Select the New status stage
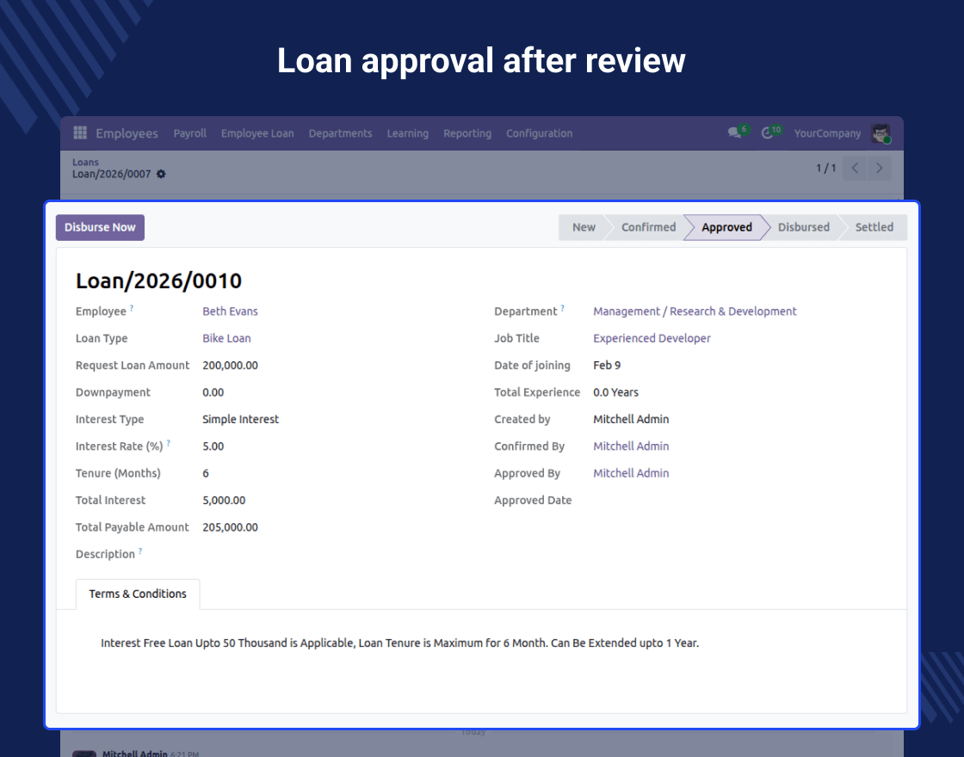The image size is (964, 757). (x=584, y=227)
